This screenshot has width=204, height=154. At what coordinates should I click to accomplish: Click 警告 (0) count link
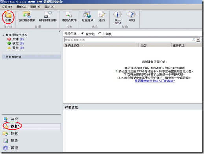(22, 48)
